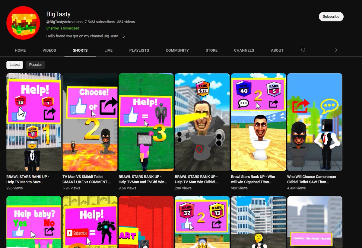
Task: Click the '5.9K views' text
Action: (x=71, y=188)
